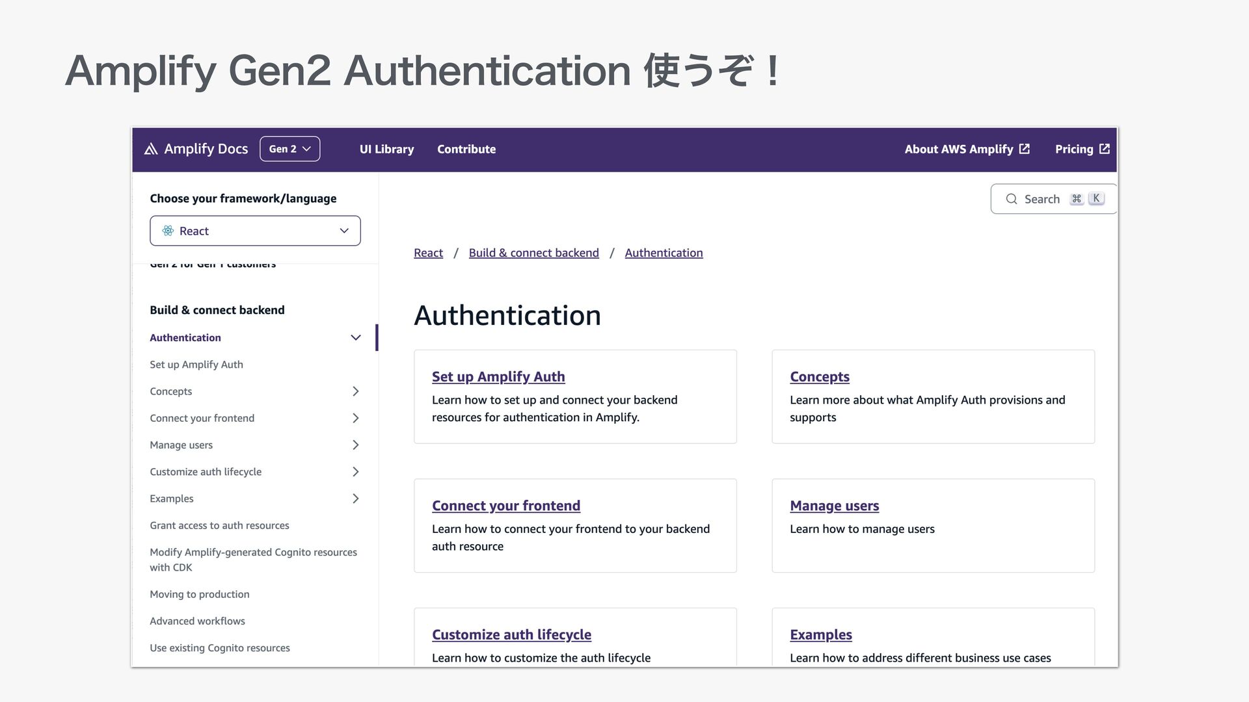The width and height of the screenshot is (1249, 702).
Task: Open the Set up Amplify Auth card link
Action: click(x=498, y=377)
